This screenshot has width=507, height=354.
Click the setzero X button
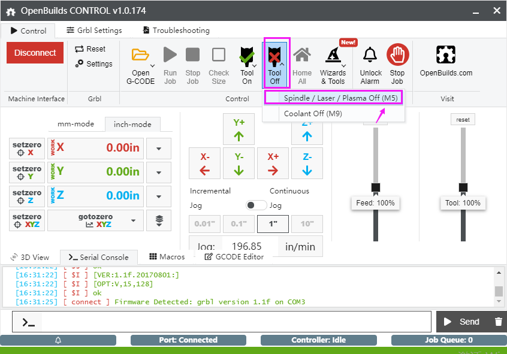click(x=27, y=149)
